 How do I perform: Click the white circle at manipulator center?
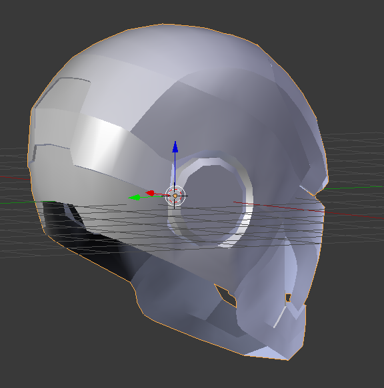click(x=175, y=196)
